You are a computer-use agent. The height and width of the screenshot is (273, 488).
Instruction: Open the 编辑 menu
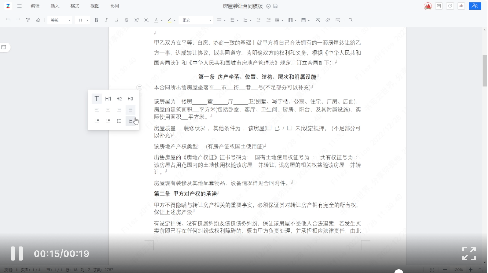click(x=35, y=6)
